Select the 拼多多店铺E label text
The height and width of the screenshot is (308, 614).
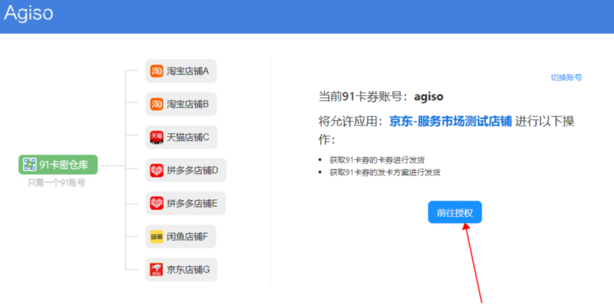[x=192, y=203]
